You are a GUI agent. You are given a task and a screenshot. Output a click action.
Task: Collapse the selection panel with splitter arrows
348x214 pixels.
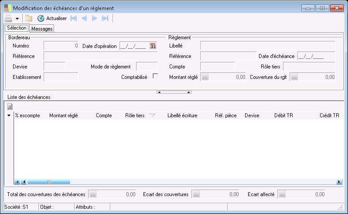coord(174,92)
